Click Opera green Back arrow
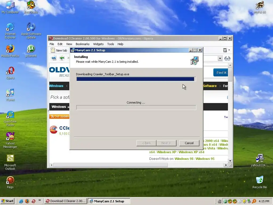273x205 pixels. click(62, 58)
